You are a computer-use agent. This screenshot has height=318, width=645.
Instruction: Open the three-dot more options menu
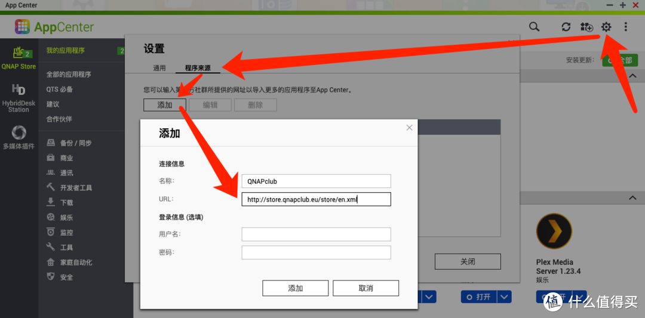(626, 27)
